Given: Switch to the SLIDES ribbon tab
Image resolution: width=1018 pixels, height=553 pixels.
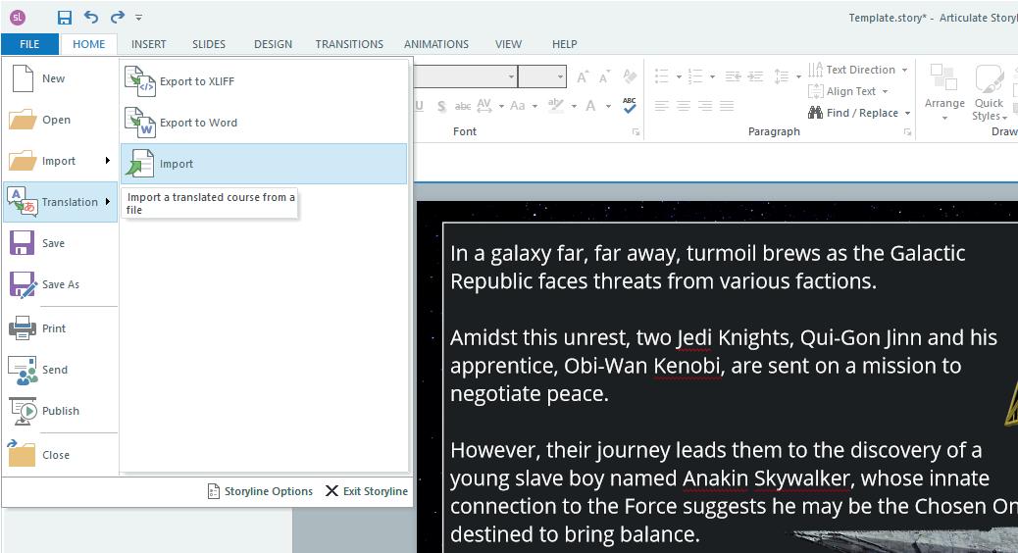Looking at the screenshot, I should coord(209,44).
